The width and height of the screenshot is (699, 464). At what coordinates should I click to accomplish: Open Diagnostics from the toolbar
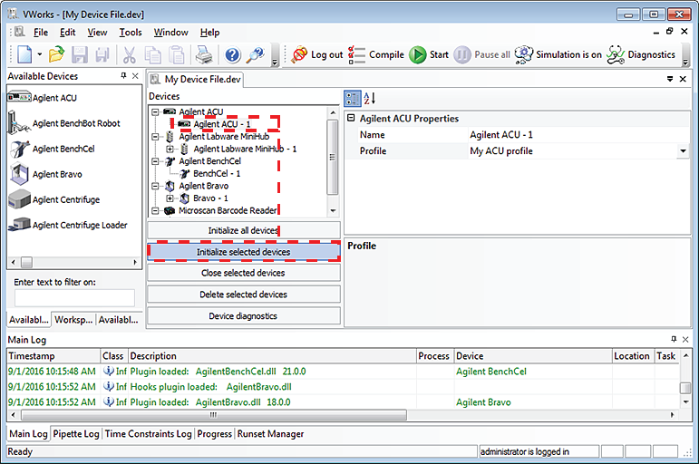[x=641, y=54]
